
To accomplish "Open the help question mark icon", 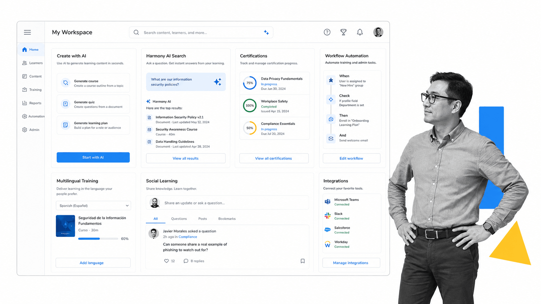I will [327, 32].
